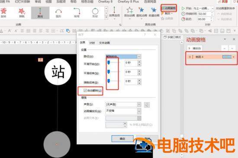
Task: Click 播放自 play button in animation pane
Action: (x=195, y=48)
